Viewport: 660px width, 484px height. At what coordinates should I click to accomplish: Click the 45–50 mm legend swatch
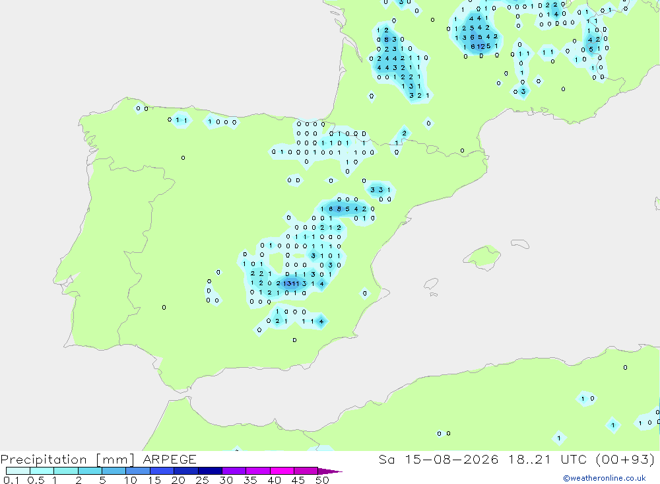pos(306,471)
